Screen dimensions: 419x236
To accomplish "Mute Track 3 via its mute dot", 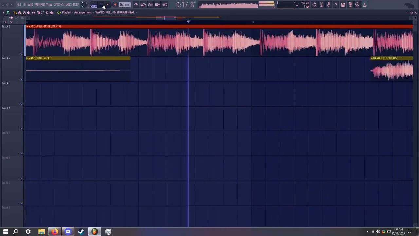I will click(x=21, y=104).
